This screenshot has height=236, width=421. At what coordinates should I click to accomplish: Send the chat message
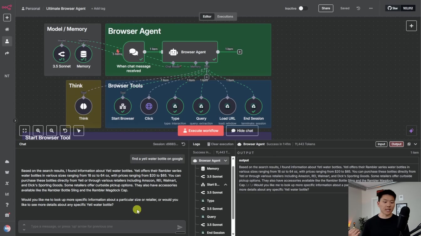click(x=180, y=227)
